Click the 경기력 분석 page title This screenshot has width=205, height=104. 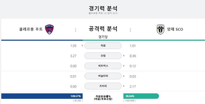point(103,9)
